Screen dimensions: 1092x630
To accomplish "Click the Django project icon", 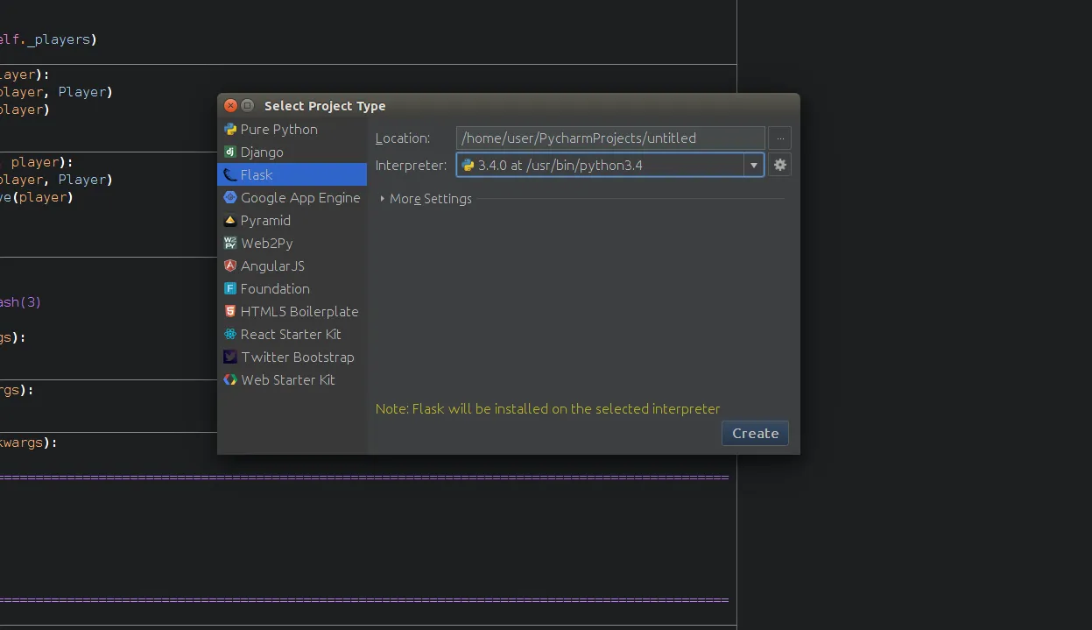I will click(x=230, y=152).
